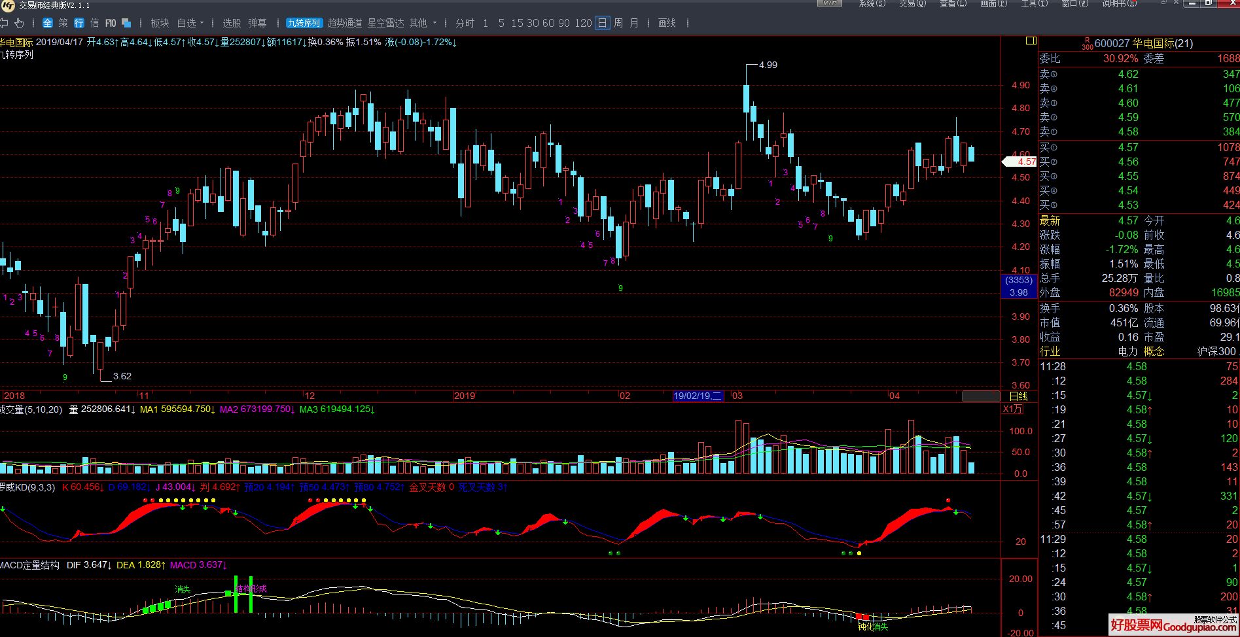Image resolution: width=1240 pixels, height=637 pixels.
Task: Switch to 星空雷达 indicator
Action: 385,23
